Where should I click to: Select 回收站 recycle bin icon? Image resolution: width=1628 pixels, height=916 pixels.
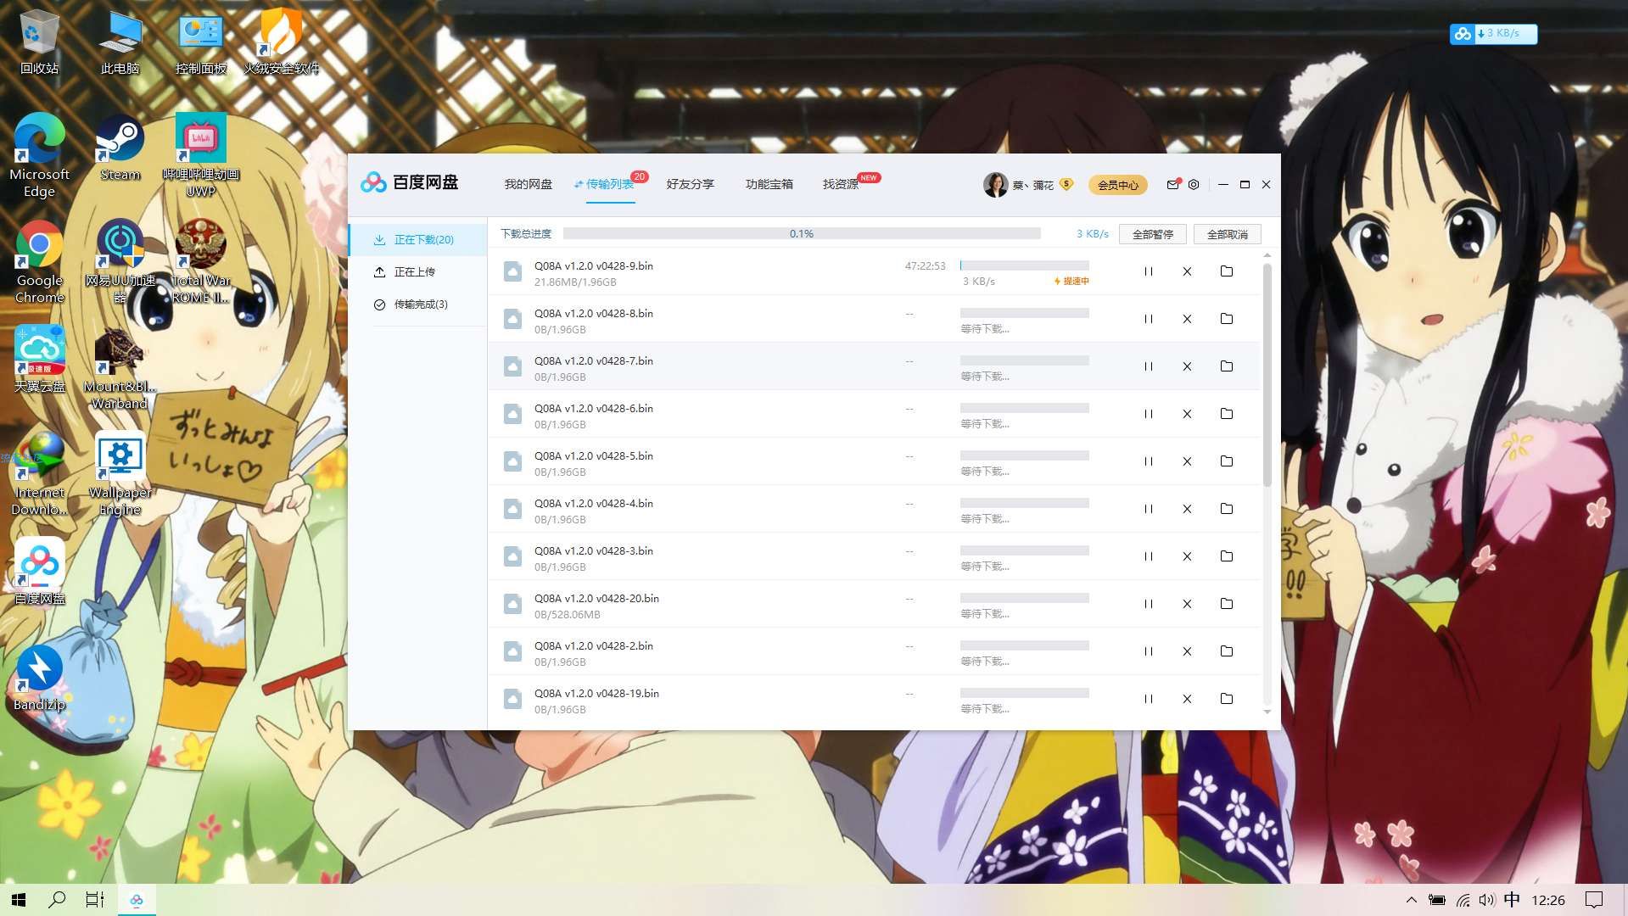39,42
